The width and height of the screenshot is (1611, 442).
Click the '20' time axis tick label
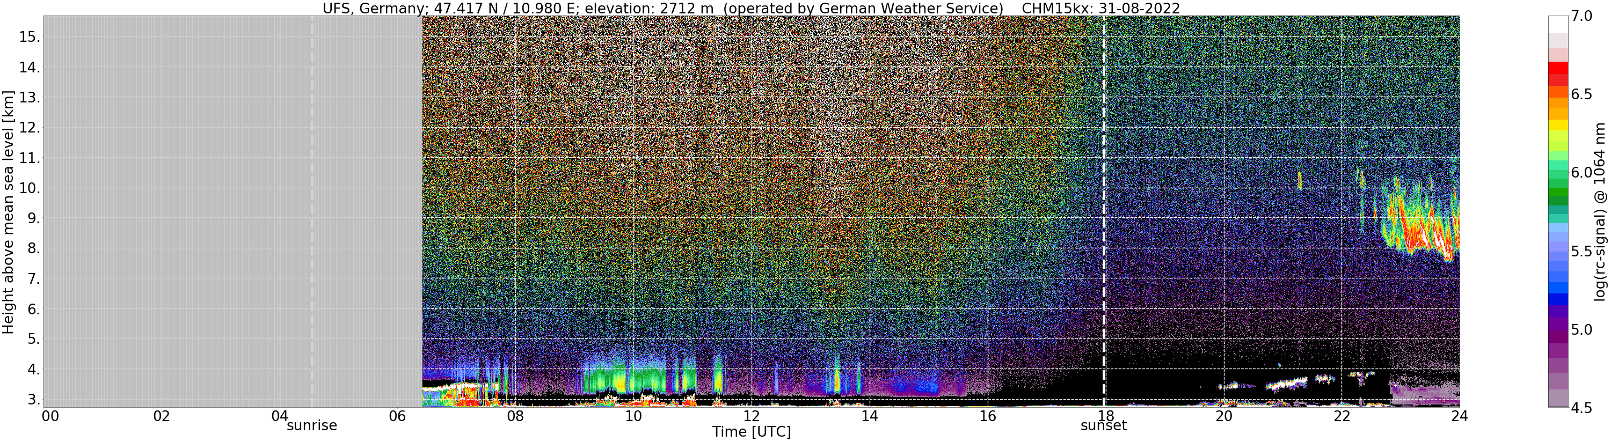[x=1223, y=416]
